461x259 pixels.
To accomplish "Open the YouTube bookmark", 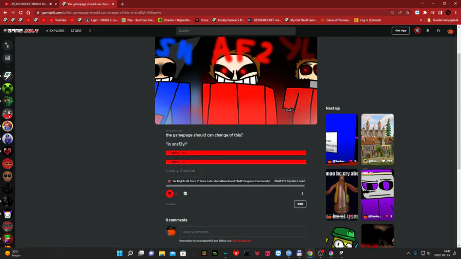I will point(58,20).
